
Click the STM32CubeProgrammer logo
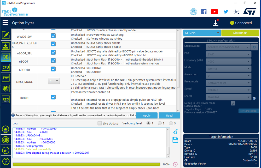click(x=15, y=12)
